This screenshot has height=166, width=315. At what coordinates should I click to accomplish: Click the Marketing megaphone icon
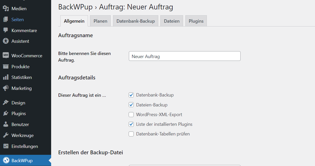[x=6, y=88]
